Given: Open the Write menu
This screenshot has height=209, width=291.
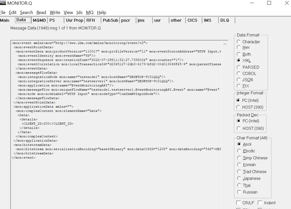Looking at the screenshot, I should pyautogui.click(x=55, y=12).
